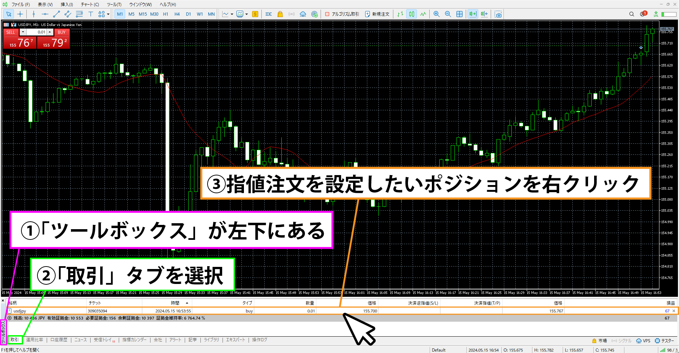This screenshot has width=679, height=353.
Task: Draw a vertical line on chart
Action: [x=34, y=14]
